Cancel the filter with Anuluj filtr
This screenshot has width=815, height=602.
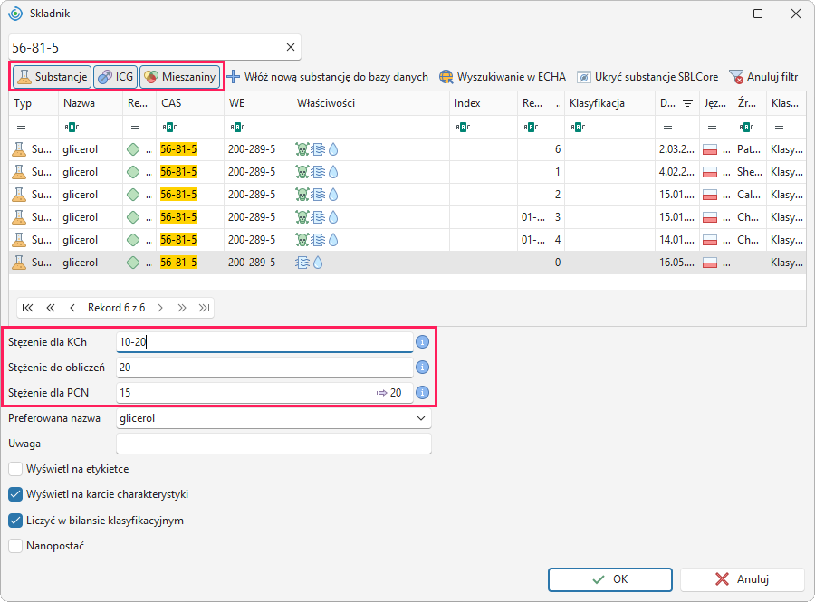[763, 77]
